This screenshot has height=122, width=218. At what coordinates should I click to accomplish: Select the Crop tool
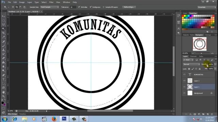pos(3,33)
